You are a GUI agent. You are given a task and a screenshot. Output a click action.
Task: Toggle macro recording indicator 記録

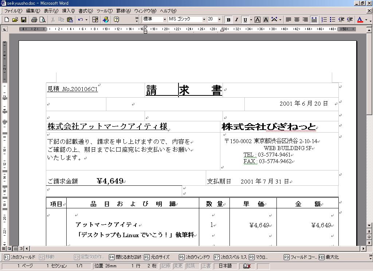(166, 266)
